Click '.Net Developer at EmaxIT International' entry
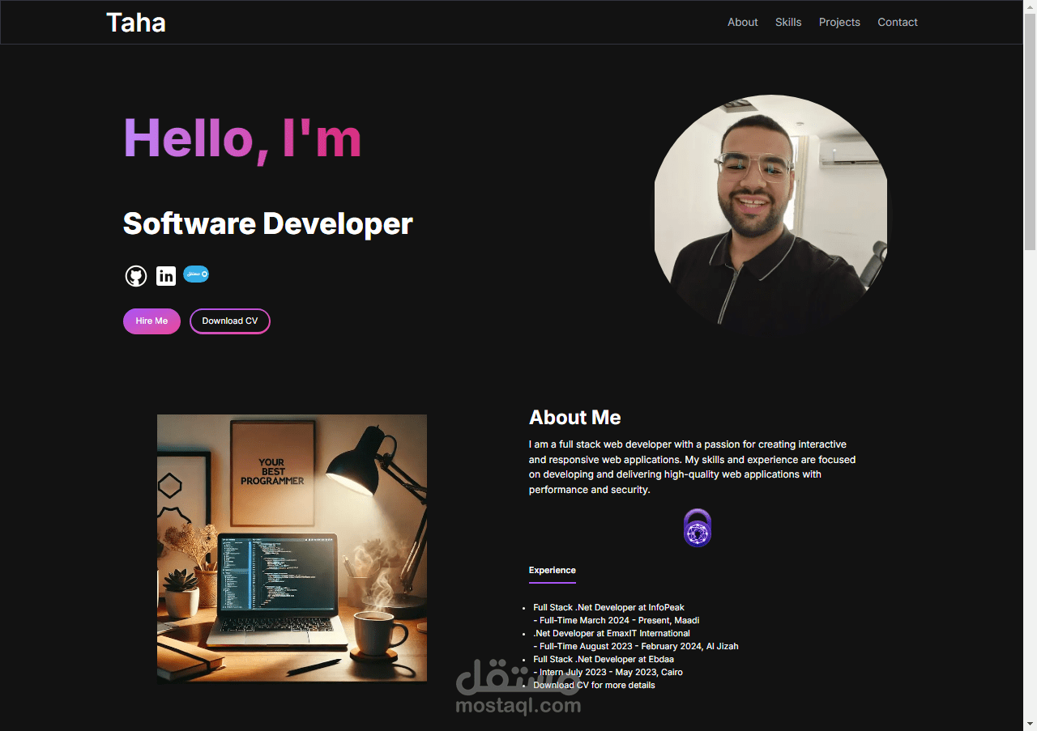 (612, 633)
